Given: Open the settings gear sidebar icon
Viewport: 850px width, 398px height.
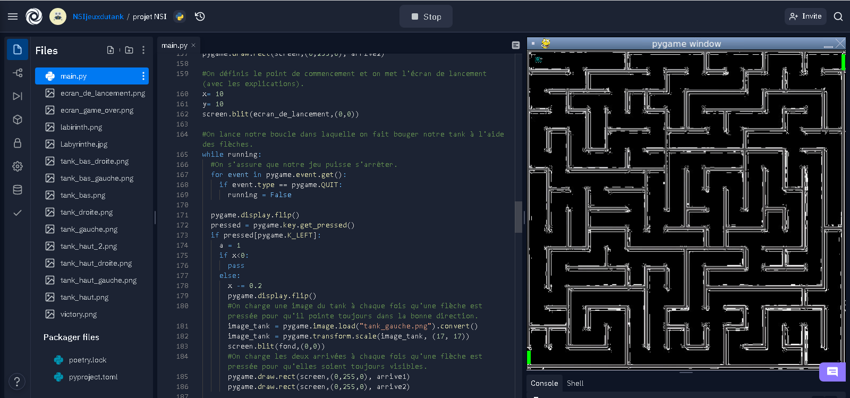Looking at the screenshot, I should point(18,166).
